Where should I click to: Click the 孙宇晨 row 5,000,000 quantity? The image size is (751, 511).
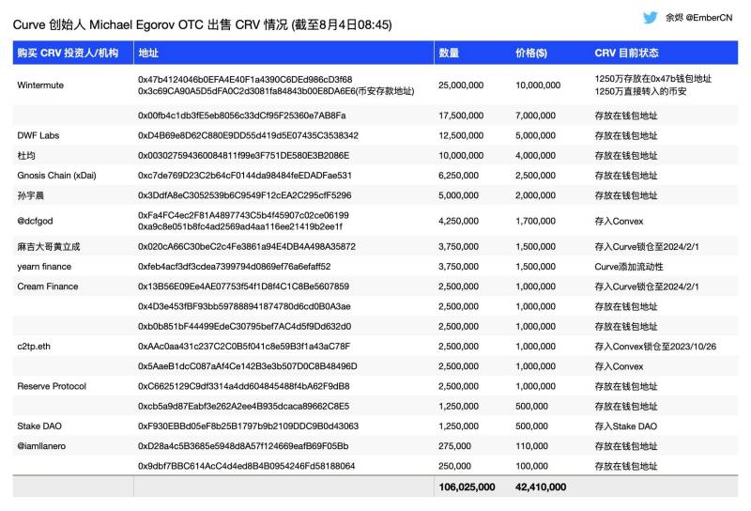click(x=458, y=195)
